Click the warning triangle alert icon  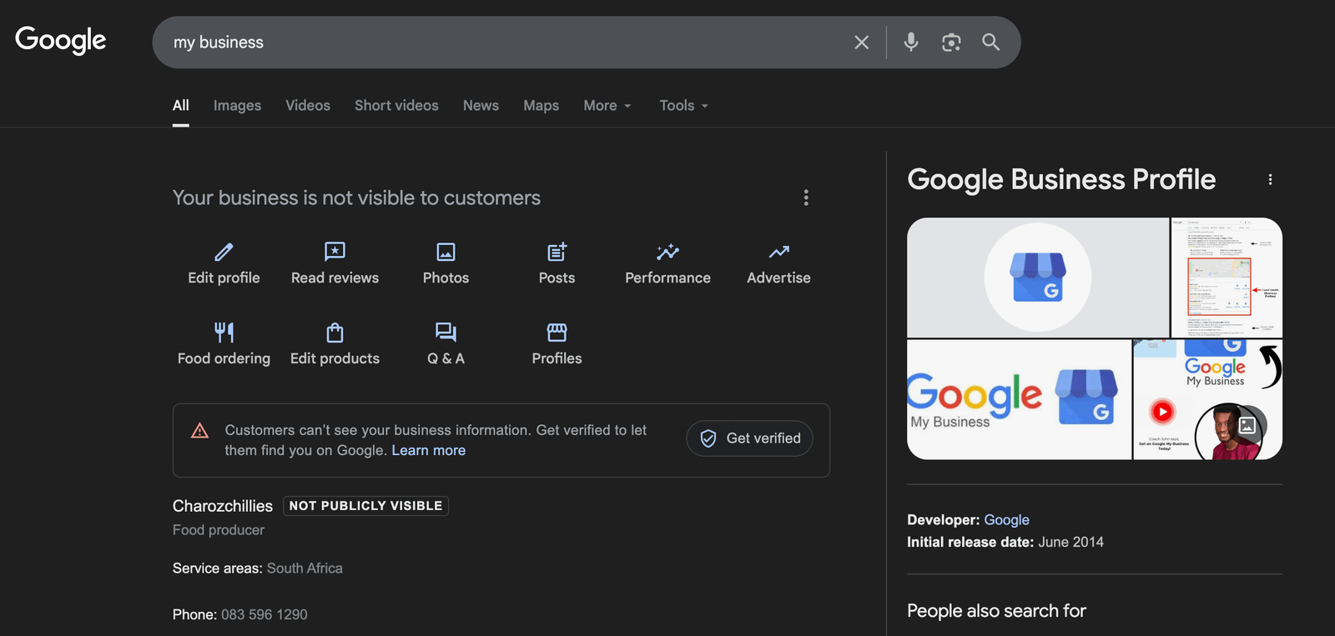pyautogui.click(x=199, y=430)
